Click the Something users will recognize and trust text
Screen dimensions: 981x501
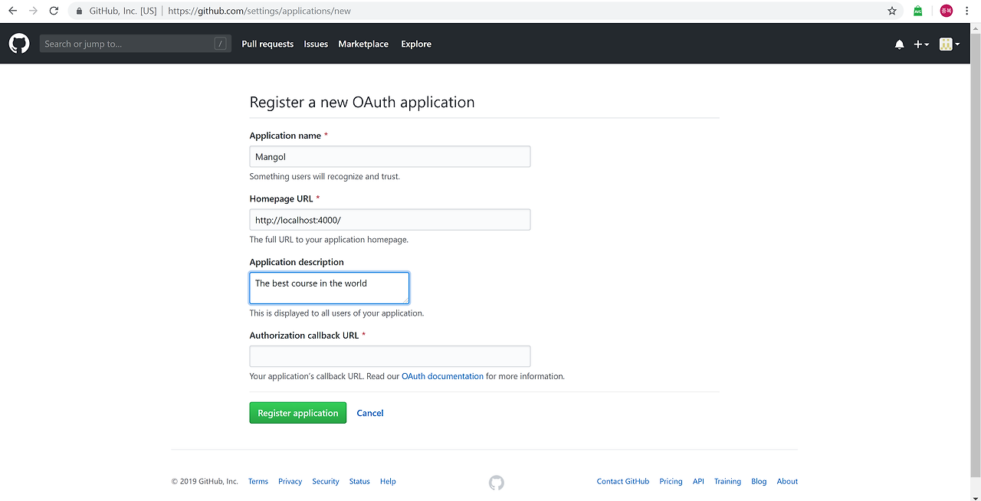(325, 176)
